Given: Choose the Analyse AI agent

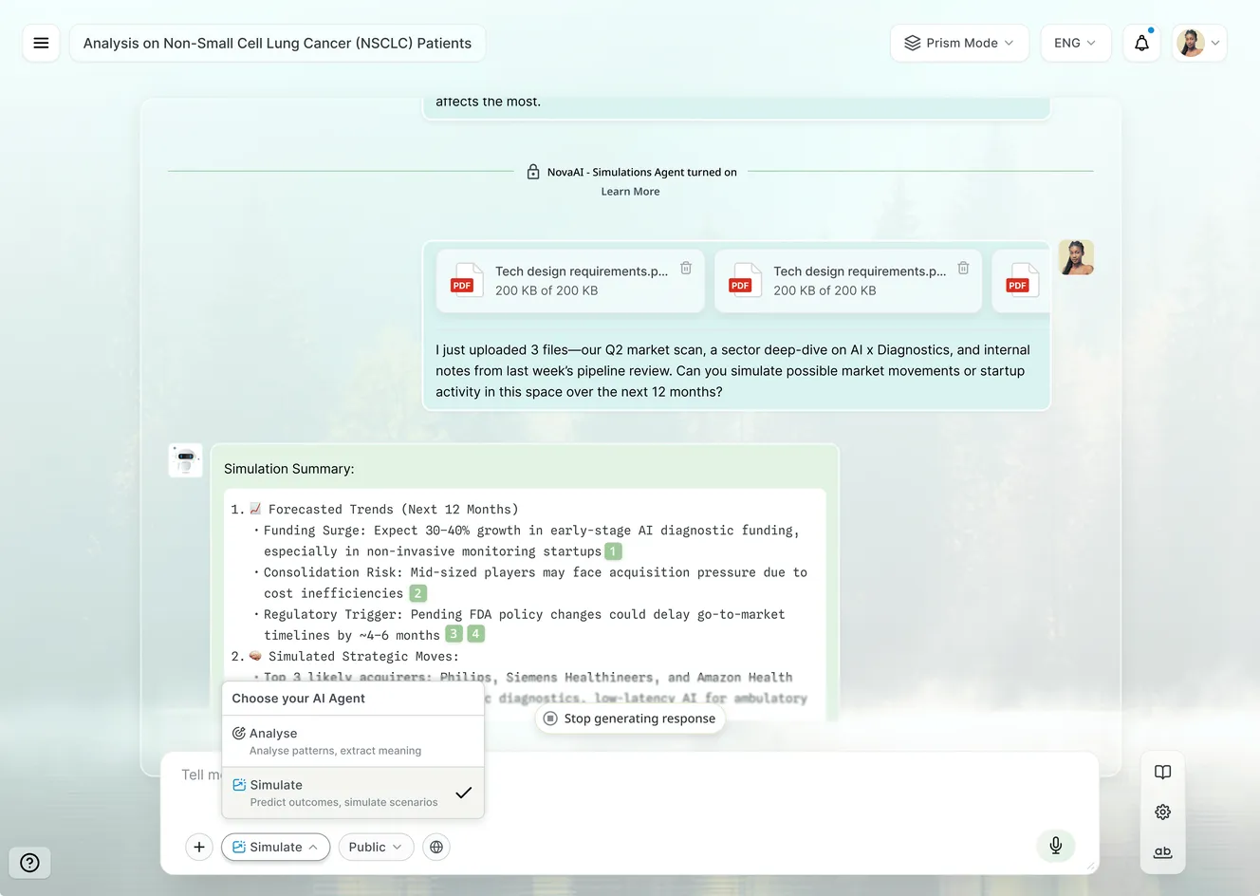Looking at the screenshot, I should coord(353,741).
